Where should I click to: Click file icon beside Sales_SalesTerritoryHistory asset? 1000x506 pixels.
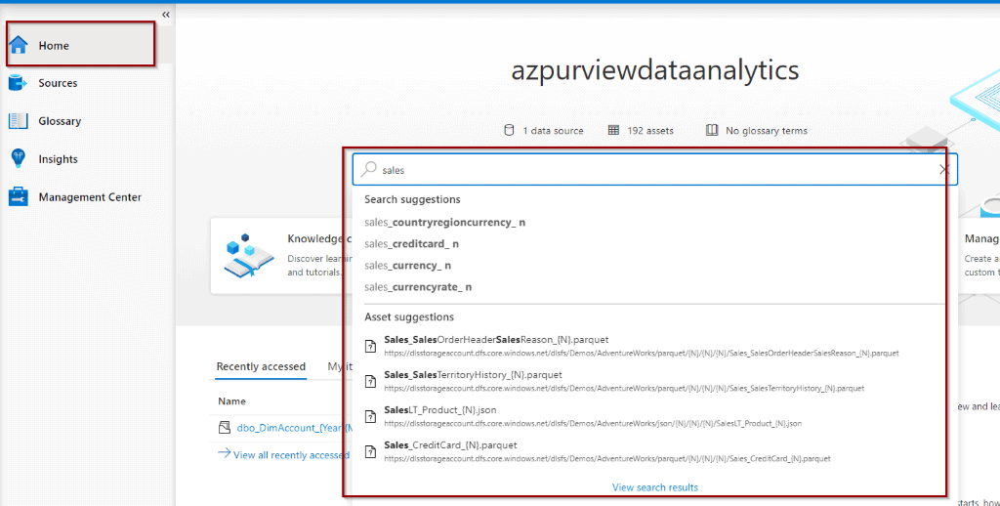pyautogui.click(x=370, y=381)
